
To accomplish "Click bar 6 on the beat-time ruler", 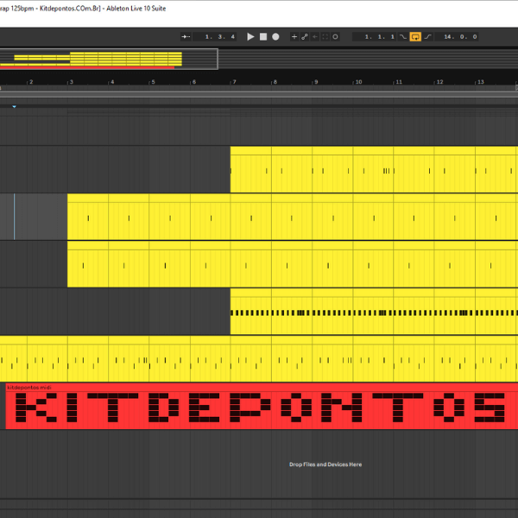I will (194, 82).
